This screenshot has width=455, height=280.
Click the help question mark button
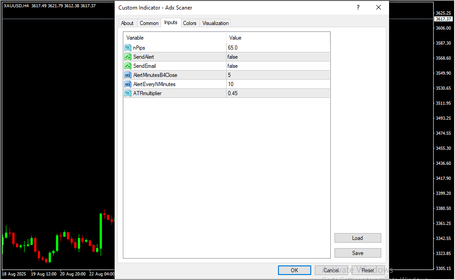click(x=358, y=8)
